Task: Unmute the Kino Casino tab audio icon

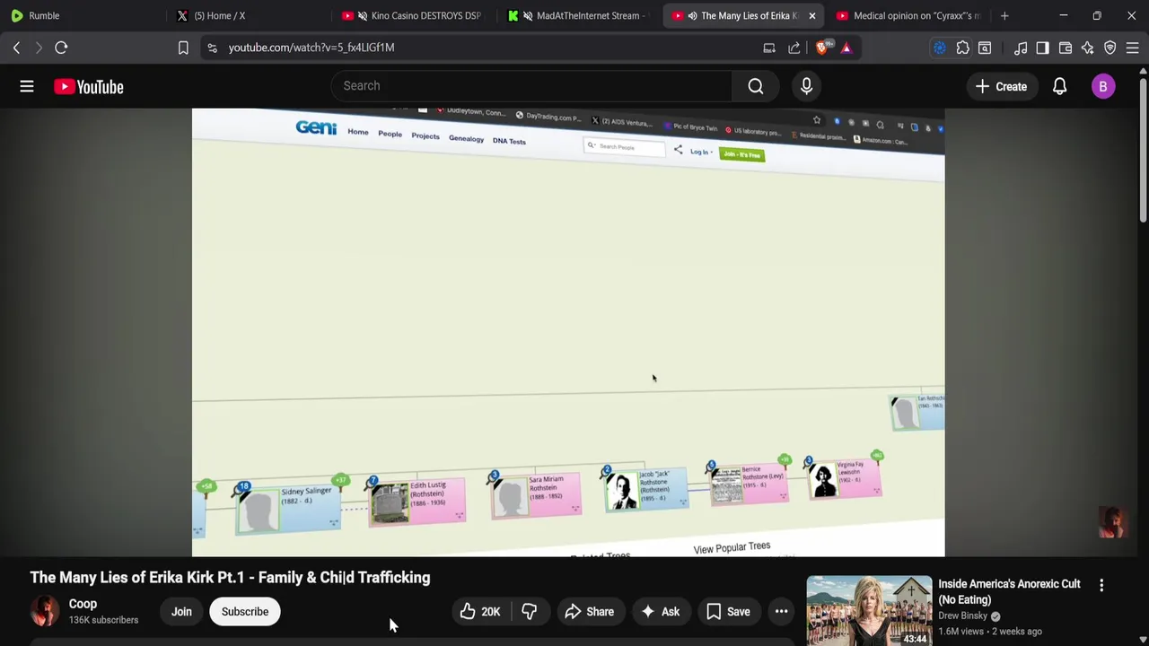Action: click(363, 15)
